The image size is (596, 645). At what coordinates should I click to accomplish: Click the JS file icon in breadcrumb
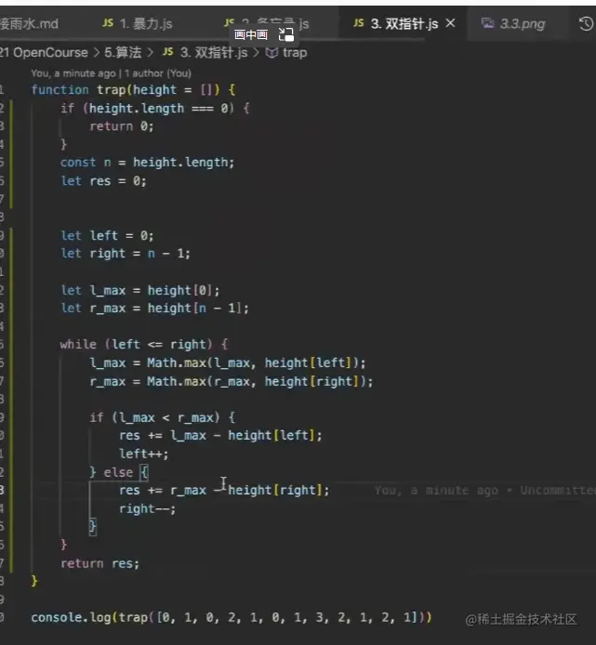pos(167,52)
